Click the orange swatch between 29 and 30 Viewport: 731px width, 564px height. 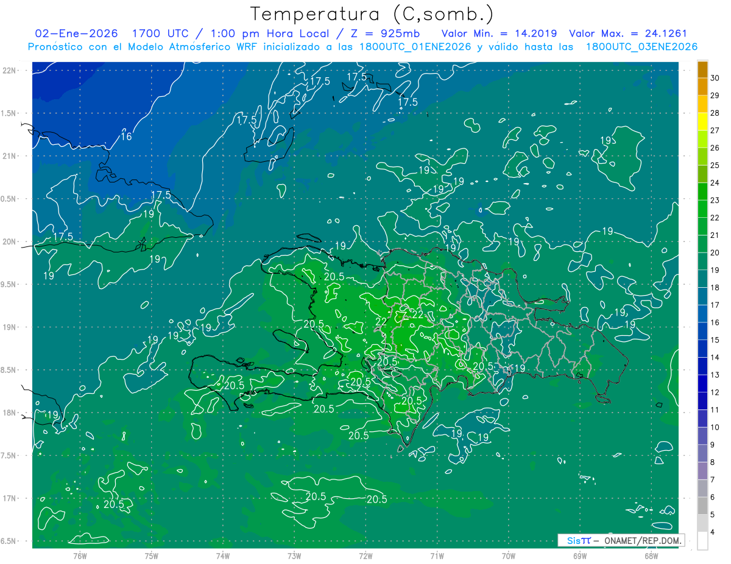tap(702, 87)
